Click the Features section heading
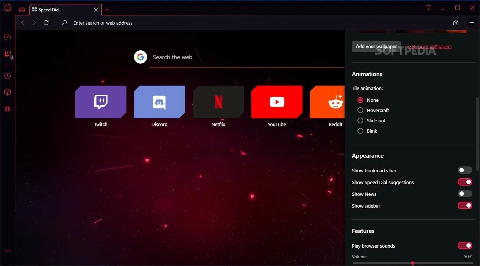The height and width of the screenshot is (266, 480). click(363, 231)
